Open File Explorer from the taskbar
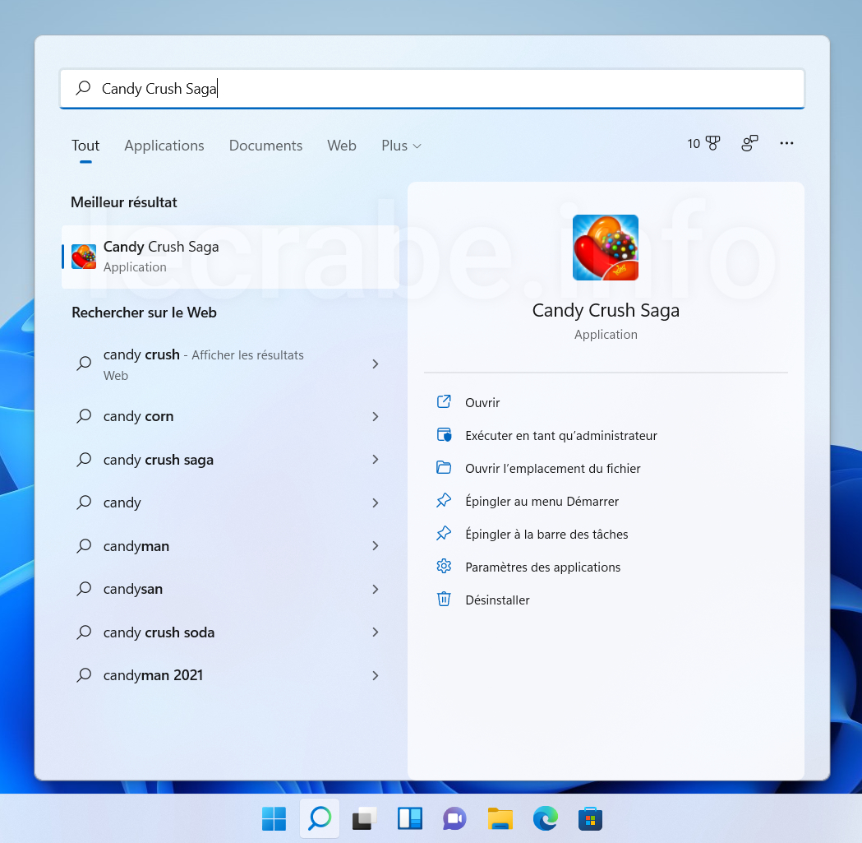The image size is (862, 843). (x=500, y=819)
